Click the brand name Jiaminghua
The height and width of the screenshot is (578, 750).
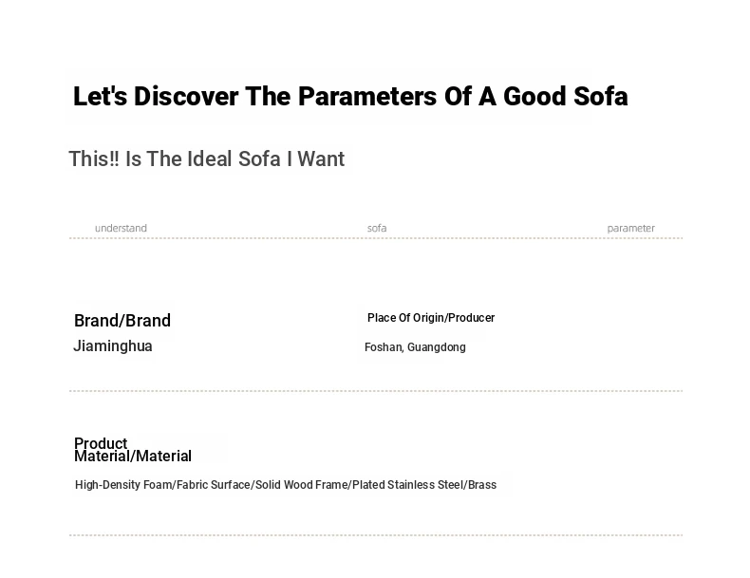tap(113, 345)
